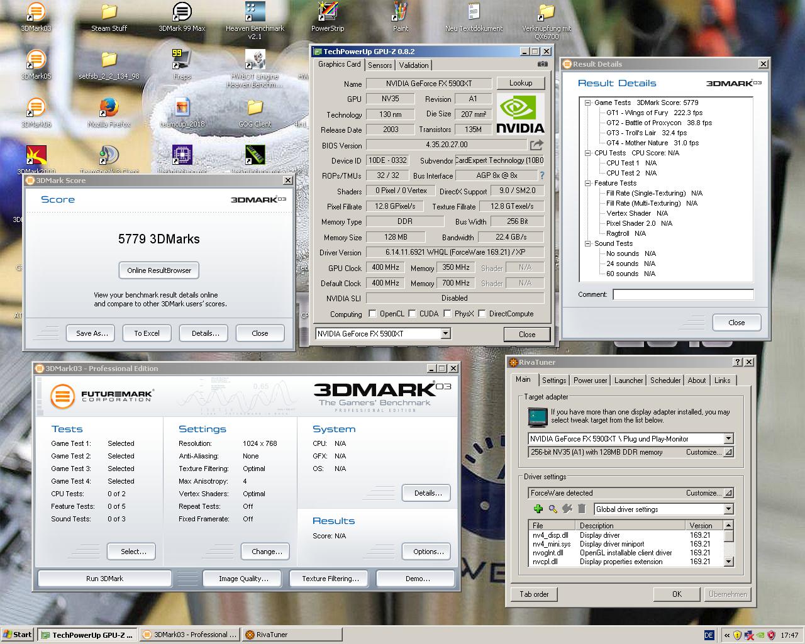Toggle DirectCompute checkbox
The width and height of the screenshot is (805, 644).
(482, 313)
